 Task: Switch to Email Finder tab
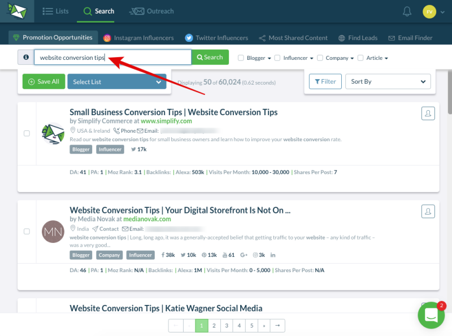(x=410, y=38)
